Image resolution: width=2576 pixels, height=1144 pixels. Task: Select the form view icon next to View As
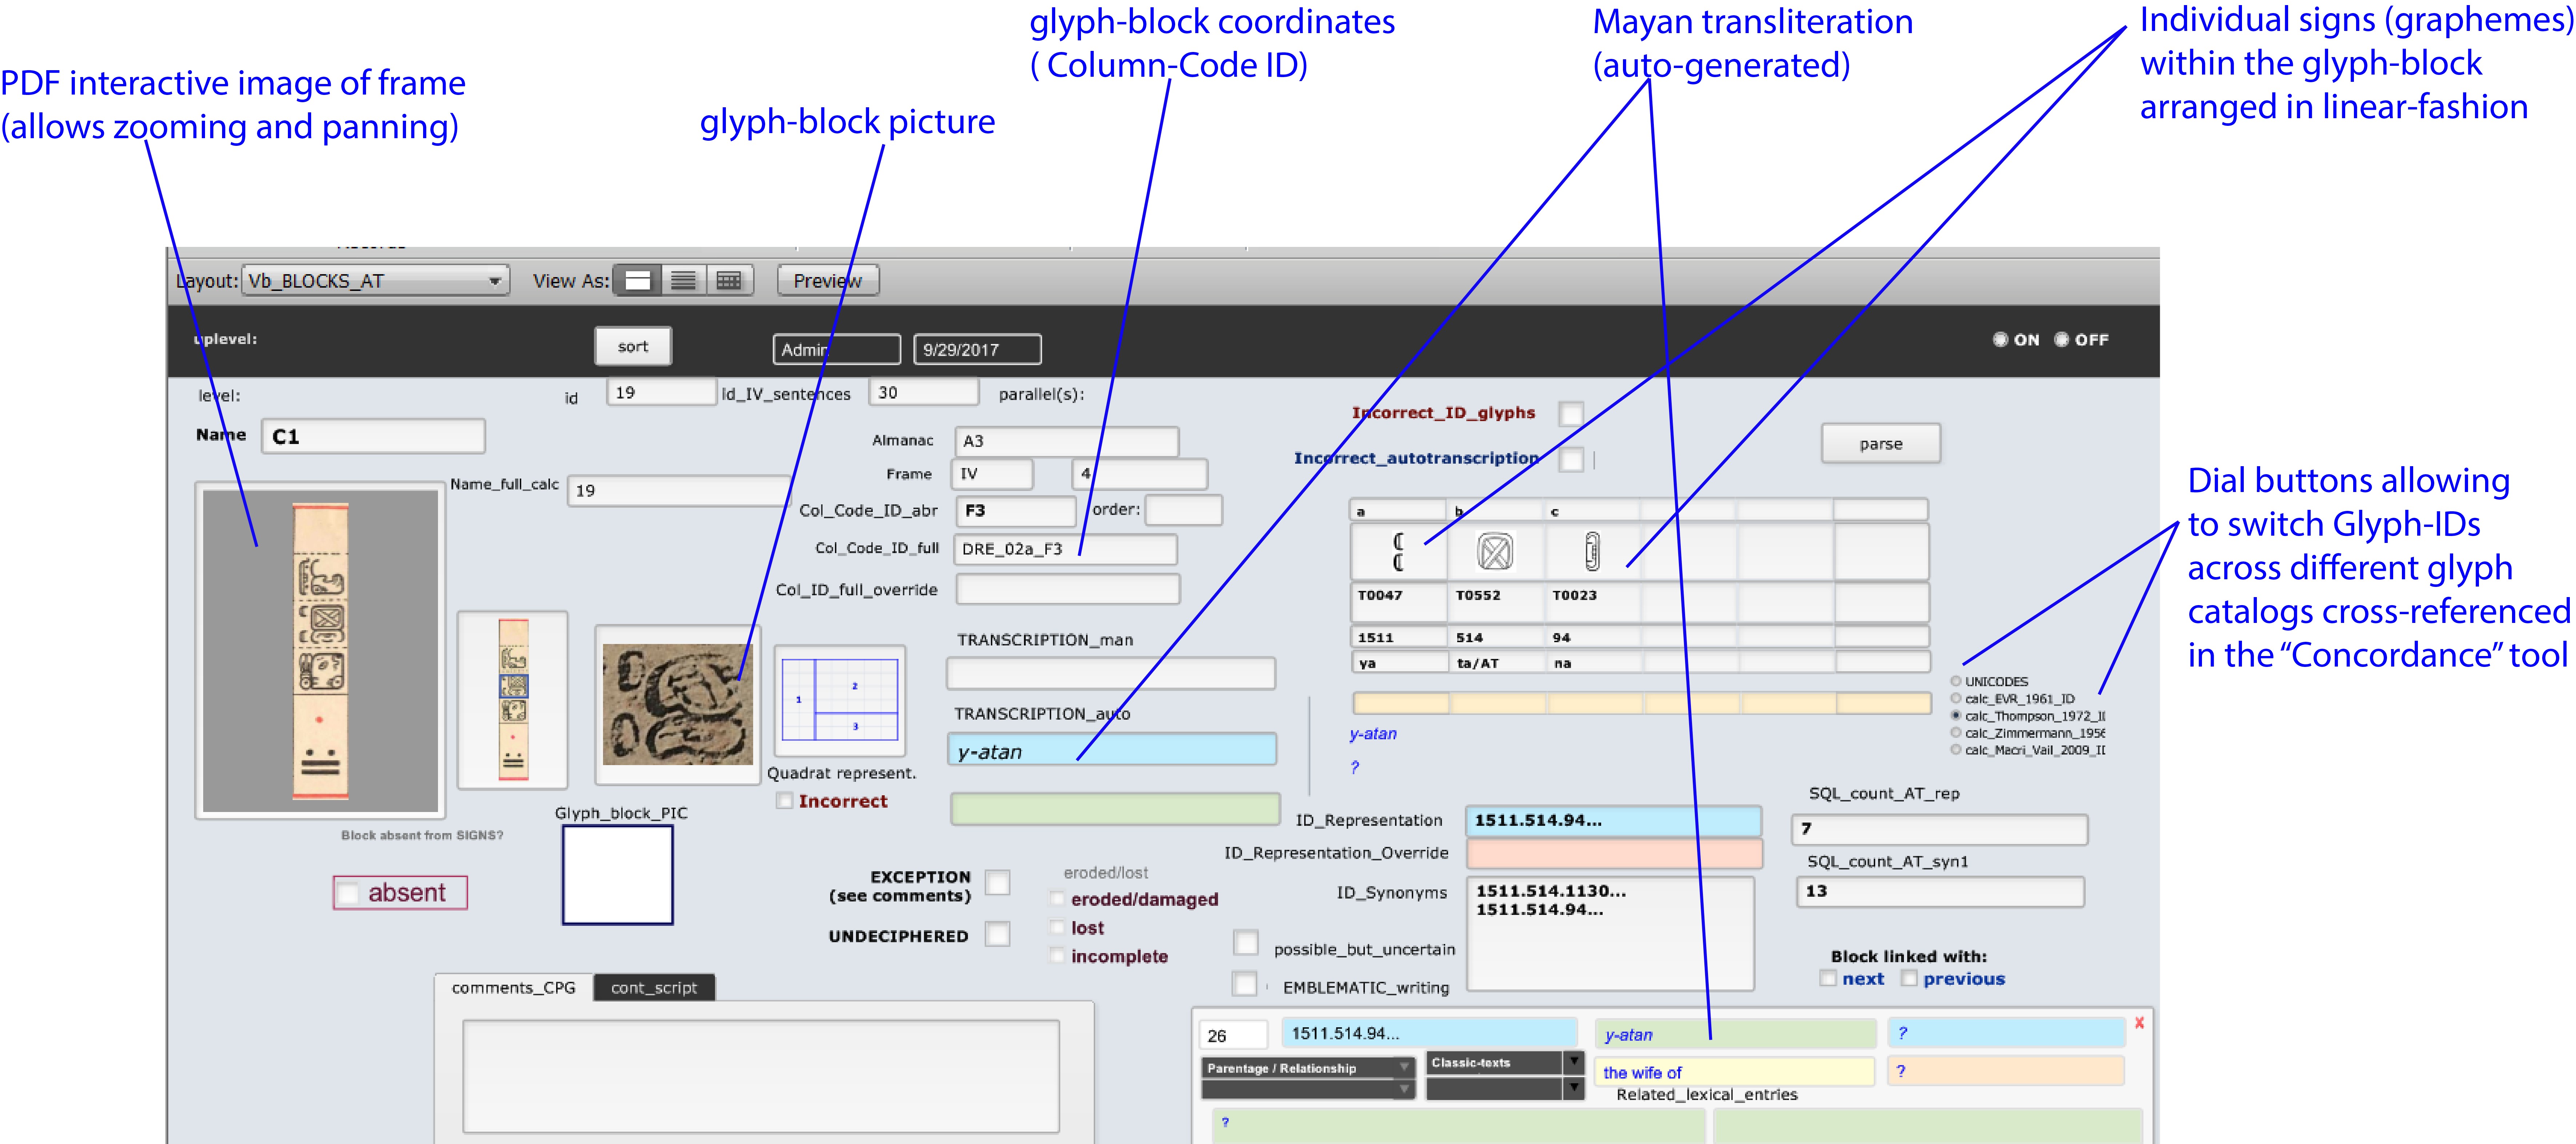point(638,281)
